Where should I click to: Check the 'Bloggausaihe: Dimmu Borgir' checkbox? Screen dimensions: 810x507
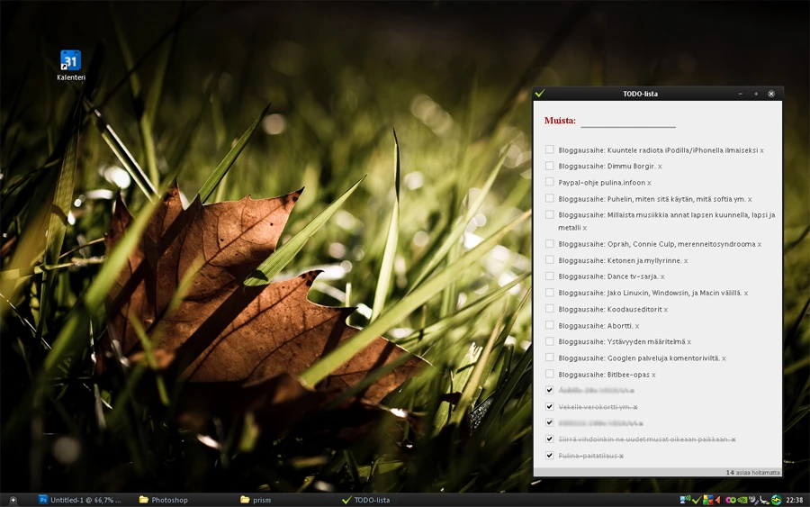coord(549,166)
